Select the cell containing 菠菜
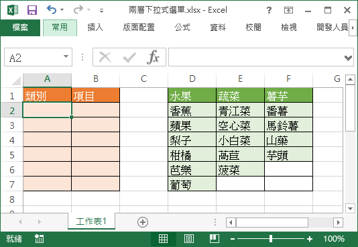The height and width of the screenshot is (247, 358). (x=241, y=169)
